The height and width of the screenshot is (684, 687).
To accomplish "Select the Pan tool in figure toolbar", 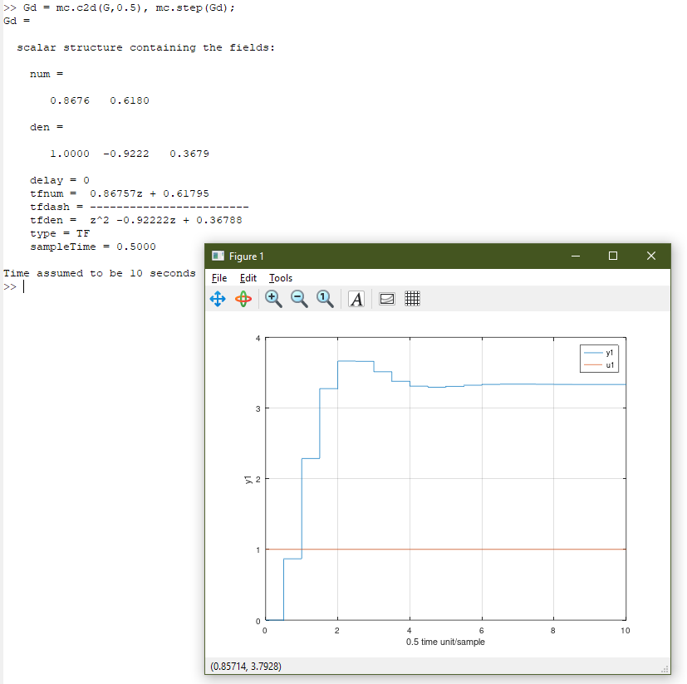I will pyautogui.click(x=218, y=299).
